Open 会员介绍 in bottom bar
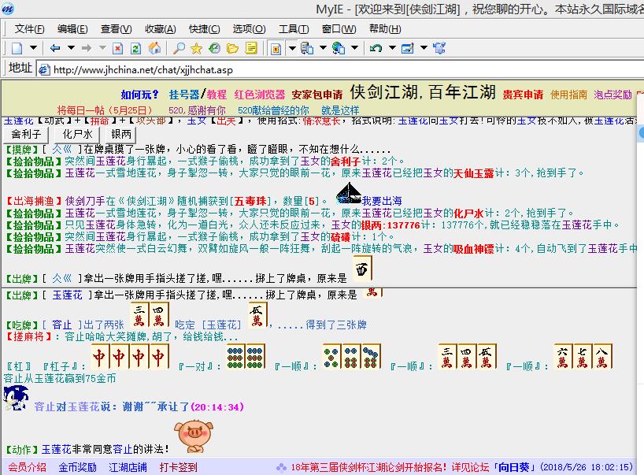The image size is (644, 475). tap(27, 467)
